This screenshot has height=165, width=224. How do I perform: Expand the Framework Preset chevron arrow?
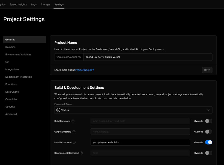(208, 110)
